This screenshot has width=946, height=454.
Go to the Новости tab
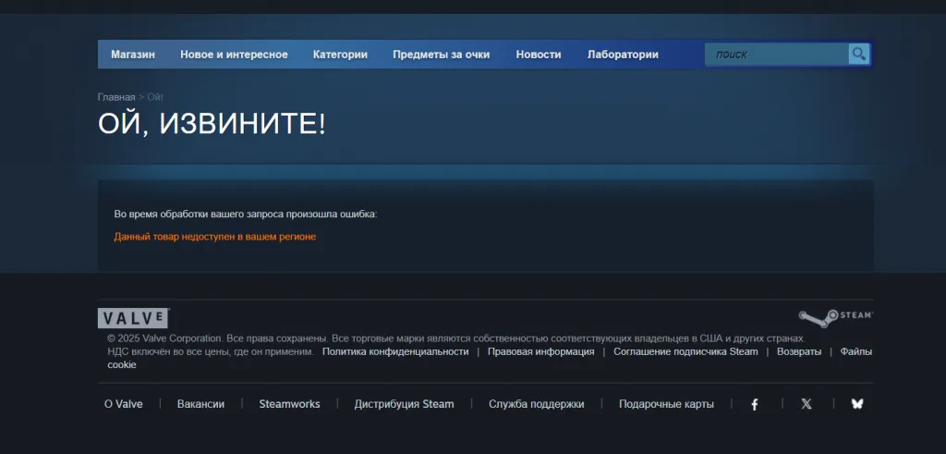[539, 55]
